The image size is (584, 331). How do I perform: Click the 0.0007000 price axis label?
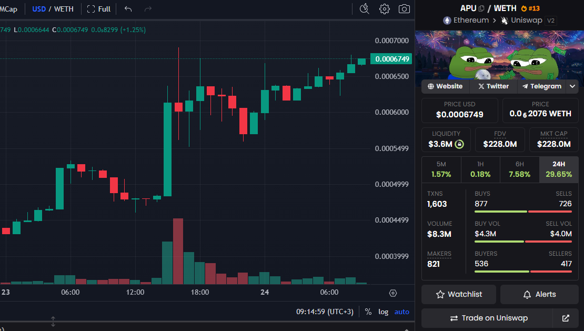[x=391, y=41]
